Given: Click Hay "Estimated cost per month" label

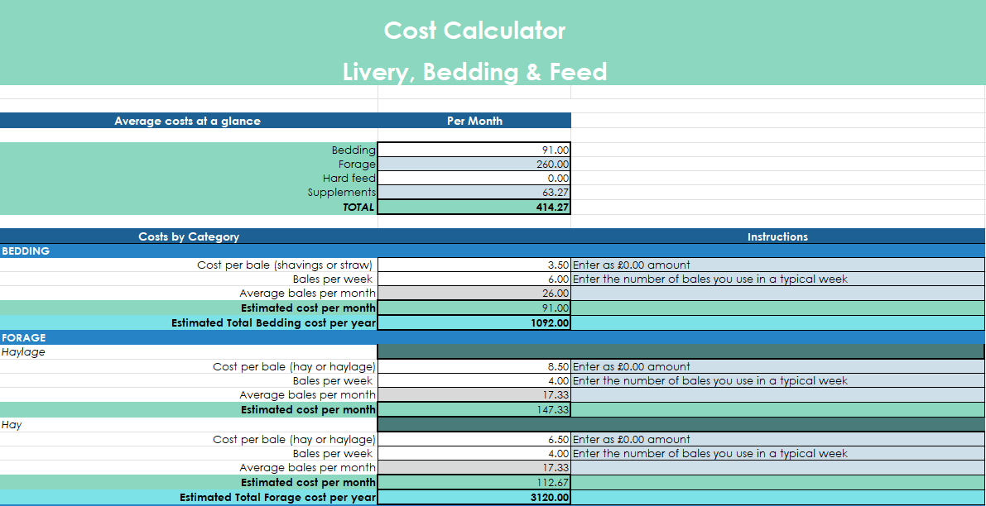Looking at the screenshot, I should tap(308, 482).
